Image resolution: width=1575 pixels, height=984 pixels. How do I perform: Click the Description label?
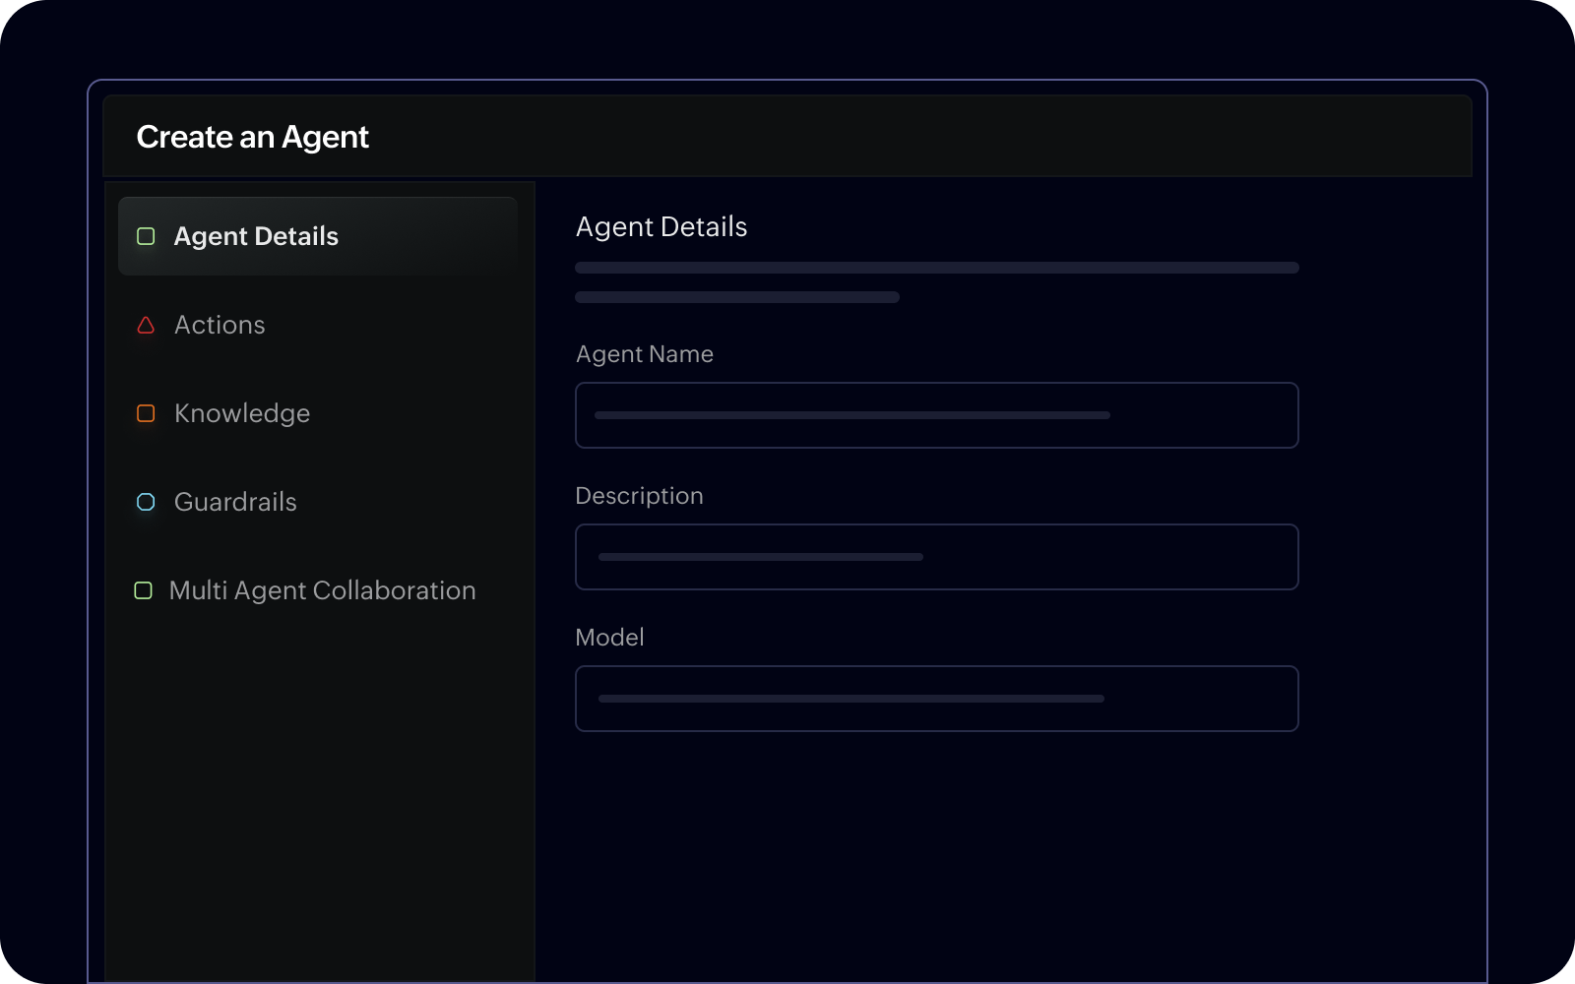pyautogui.click(x=640, y=496)
